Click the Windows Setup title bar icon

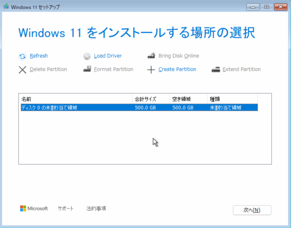(6, 7)
